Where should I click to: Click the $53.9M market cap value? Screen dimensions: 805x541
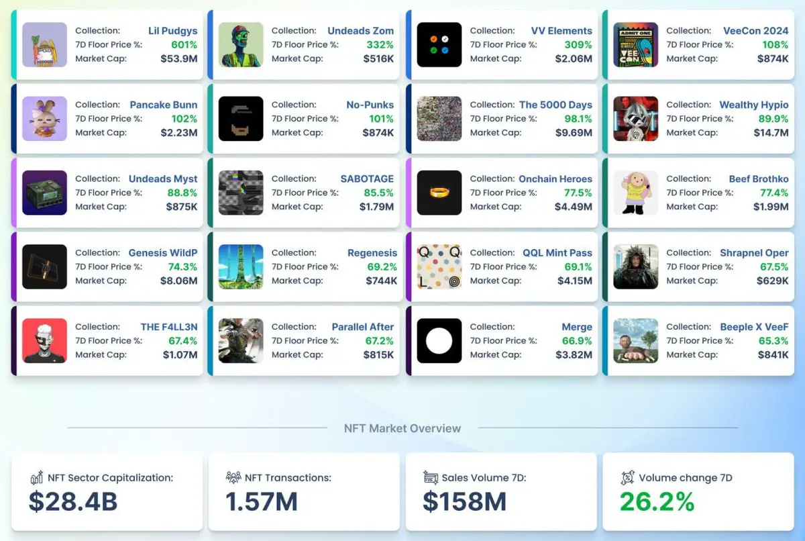(x=178, y=59)
